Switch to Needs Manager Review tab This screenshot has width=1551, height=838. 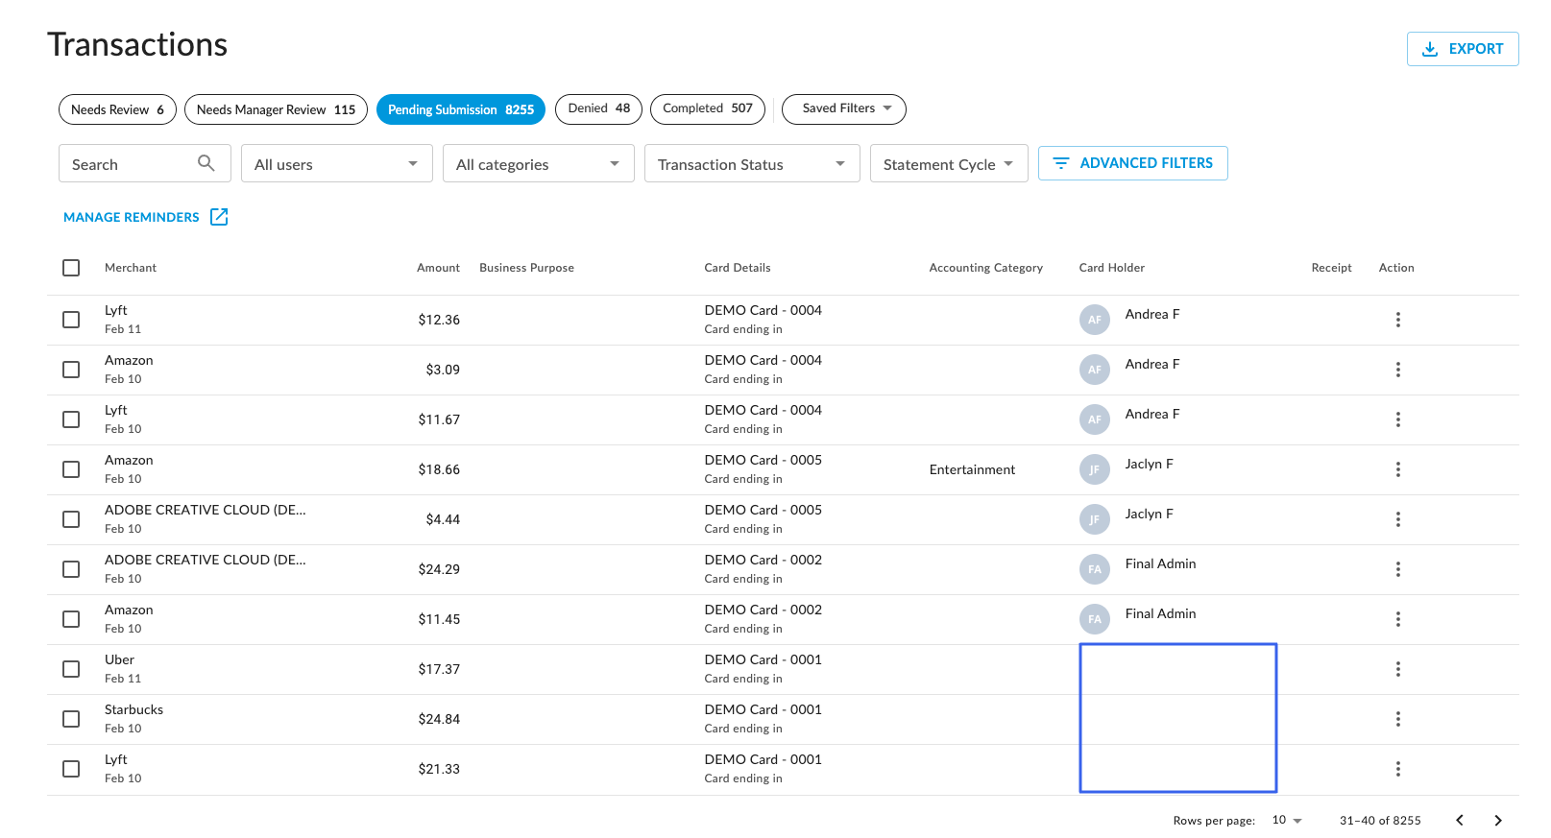[x=276, y=109]
